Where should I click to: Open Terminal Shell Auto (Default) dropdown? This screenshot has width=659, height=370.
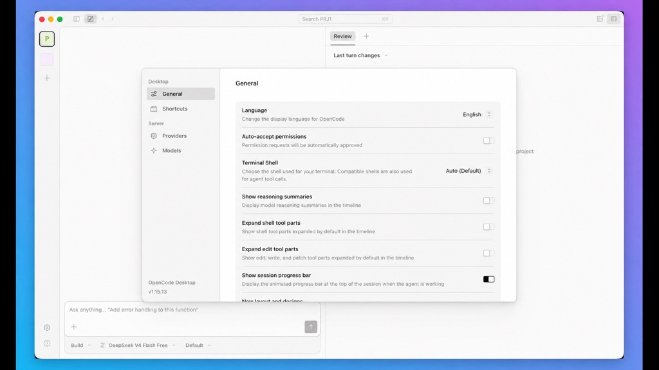point(469,171)
